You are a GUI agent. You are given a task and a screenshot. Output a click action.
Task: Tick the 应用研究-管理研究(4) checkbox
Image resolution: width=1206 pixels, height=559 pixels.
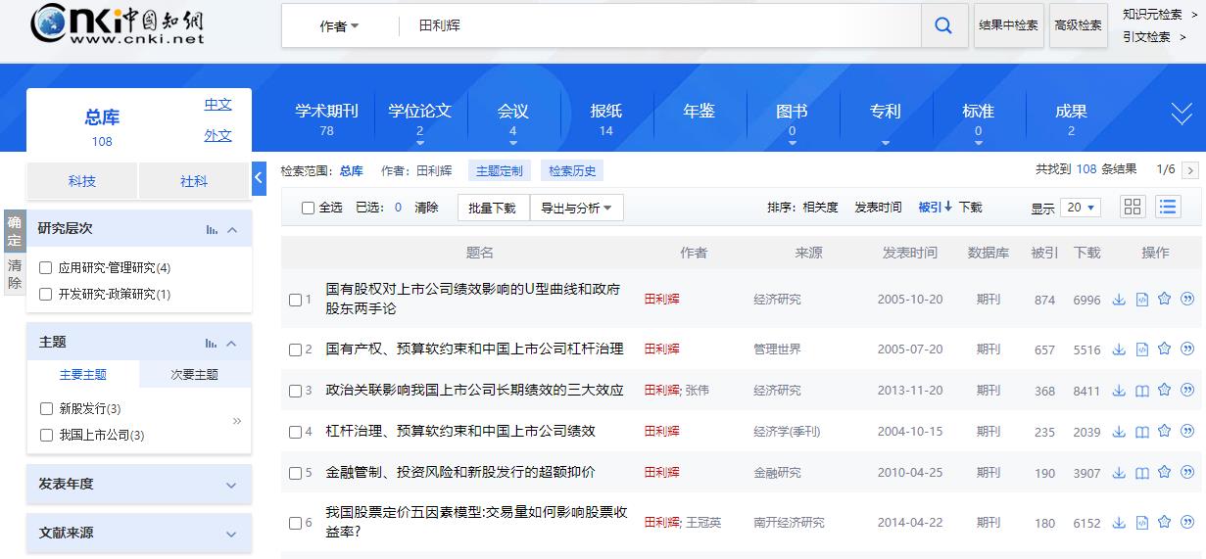pos(46,268)
